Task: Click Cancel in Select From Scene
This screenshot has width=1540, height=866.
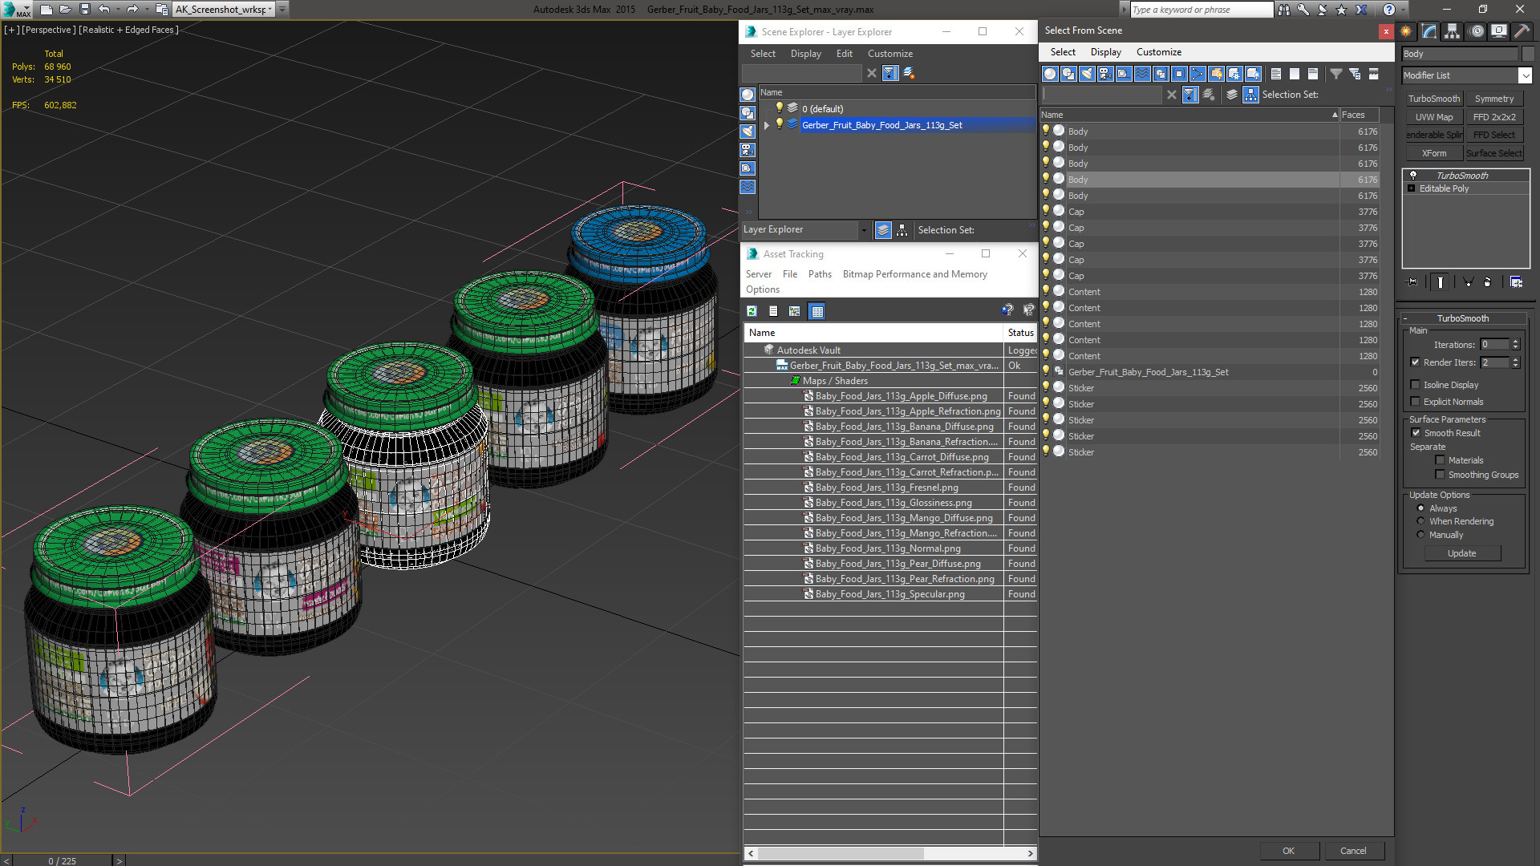Action: [1353, 851]
